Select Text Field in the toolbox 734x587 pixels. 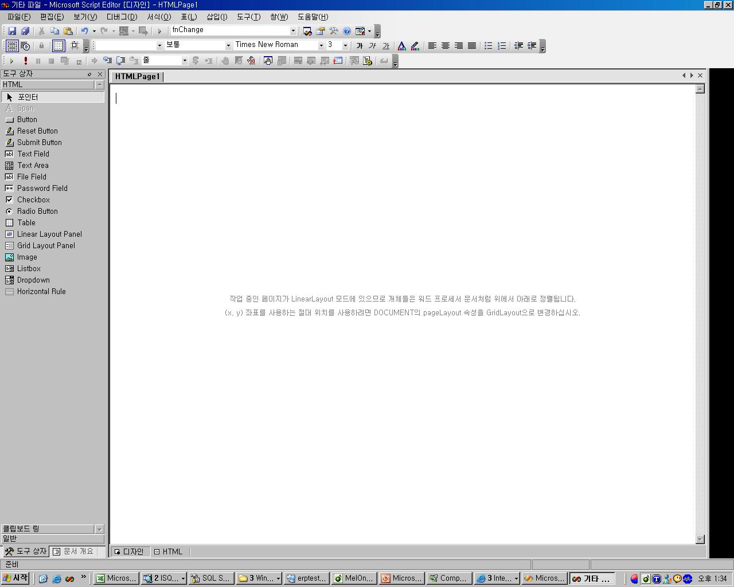coord(53,154)
